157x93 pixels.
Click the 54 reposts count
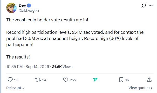[44, 80]
